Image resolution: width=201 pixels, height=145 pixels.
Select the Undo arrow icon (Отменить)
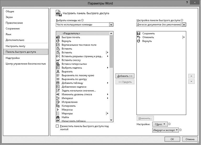click(139, 37)
